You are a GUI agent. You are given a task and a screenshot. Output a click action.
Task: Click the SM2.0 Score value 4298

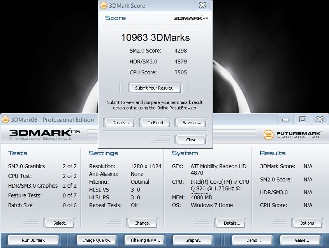pos(180,51)
